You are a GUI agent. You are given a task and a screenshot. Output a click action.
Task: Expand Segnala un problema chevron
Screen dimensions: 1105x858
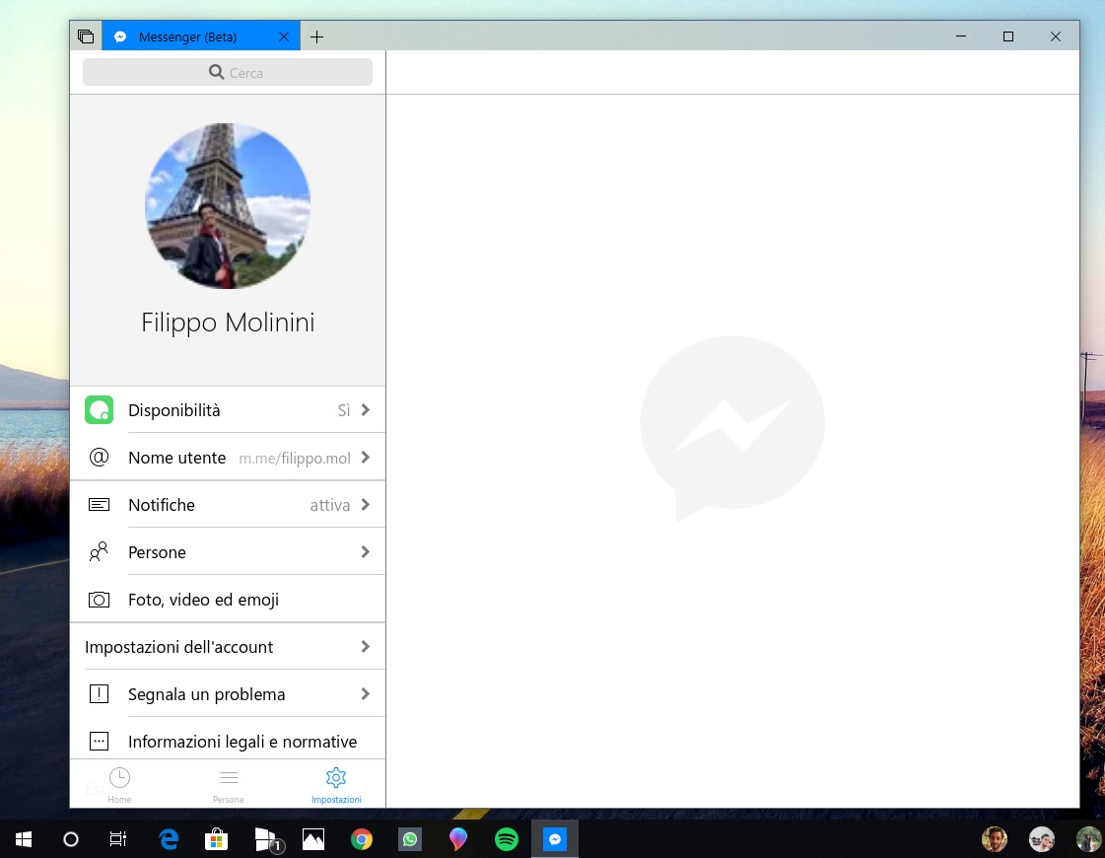point(365,693)
